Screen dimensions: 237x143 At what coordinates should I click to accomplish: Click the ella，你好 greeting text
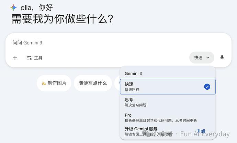point(37,8)
